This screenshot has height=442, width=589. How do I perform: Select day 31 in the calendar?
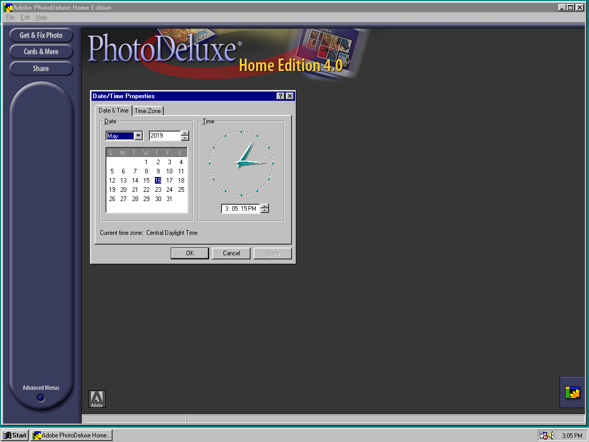(169, 199)
